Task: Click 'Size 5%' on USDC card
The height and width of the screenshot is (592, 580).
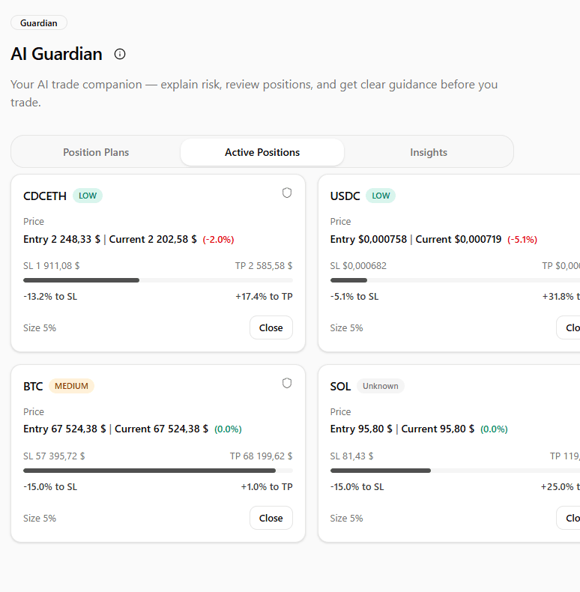Action: pyautogui.click(x=347, y=327)
